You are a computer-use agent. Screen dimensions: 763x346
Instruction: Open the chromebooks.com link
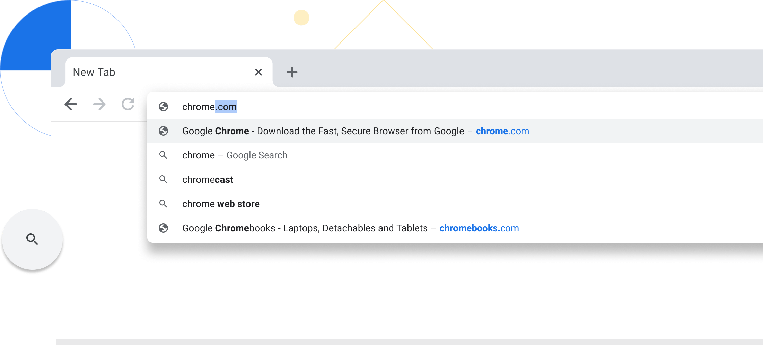pos(479,228)
